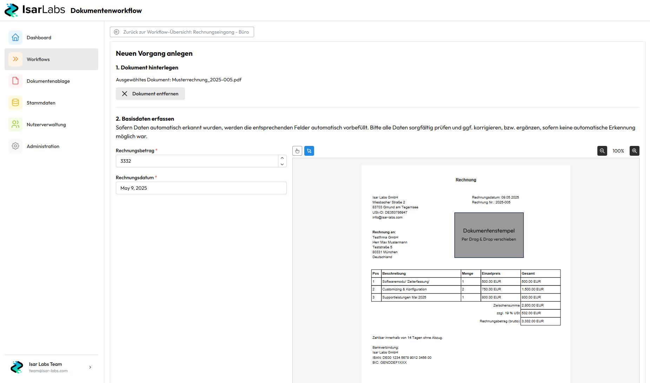The width and height of the screenshot is (650, 383).
Task: Click the IsarLabs logo in the top-left corner
Action: coord(34,10)
